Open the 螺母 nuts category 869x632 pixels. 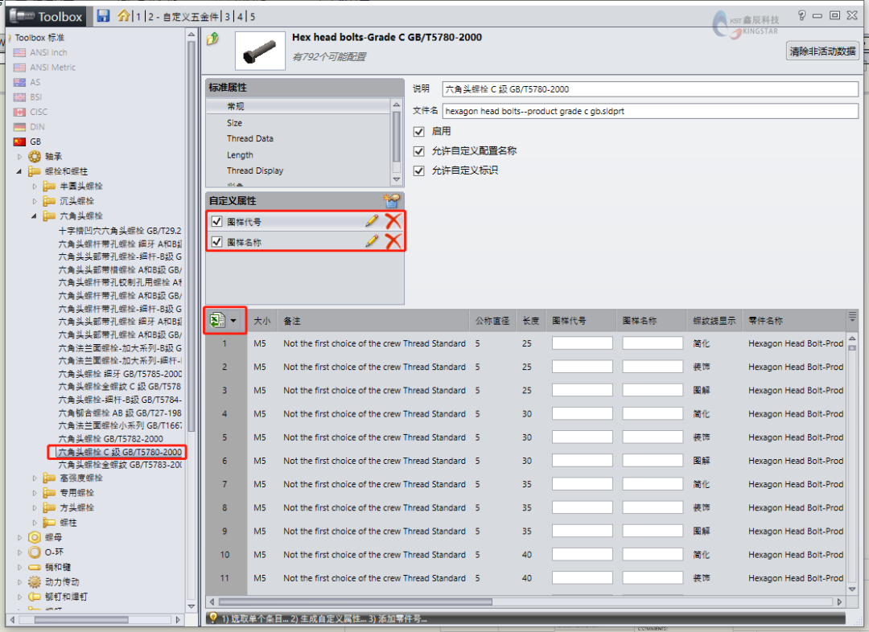(x=53, y=537)
